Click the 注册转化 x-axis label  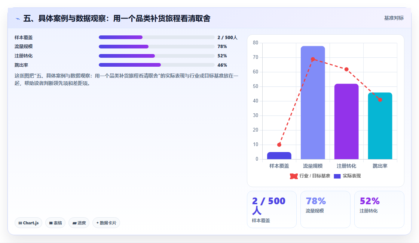[346, 166]
